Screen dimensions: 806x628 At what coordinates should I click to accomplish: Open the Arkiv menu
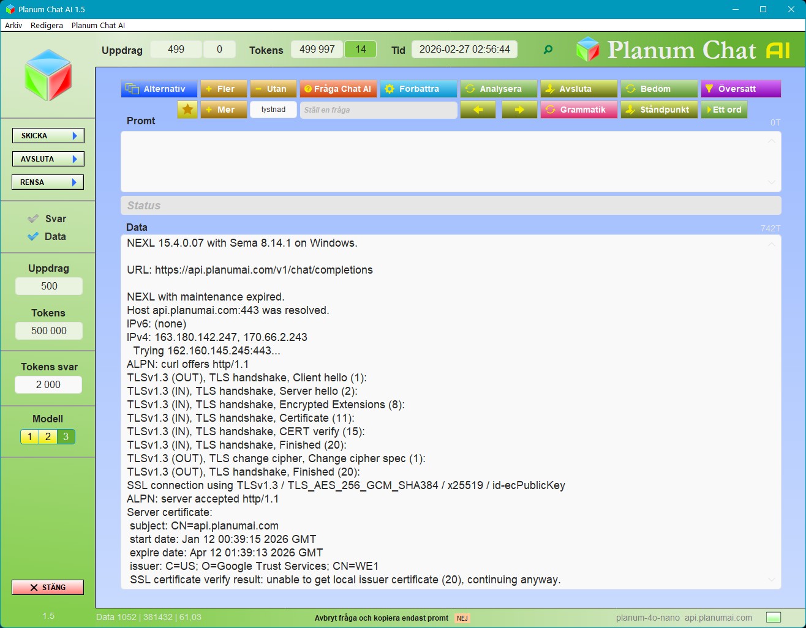(13, 25)
